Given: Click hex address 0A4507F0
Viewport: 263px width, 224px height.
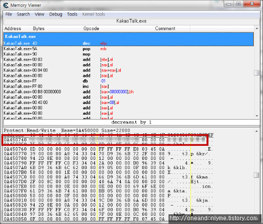Looking at the screenshot, I should [15, 191].
